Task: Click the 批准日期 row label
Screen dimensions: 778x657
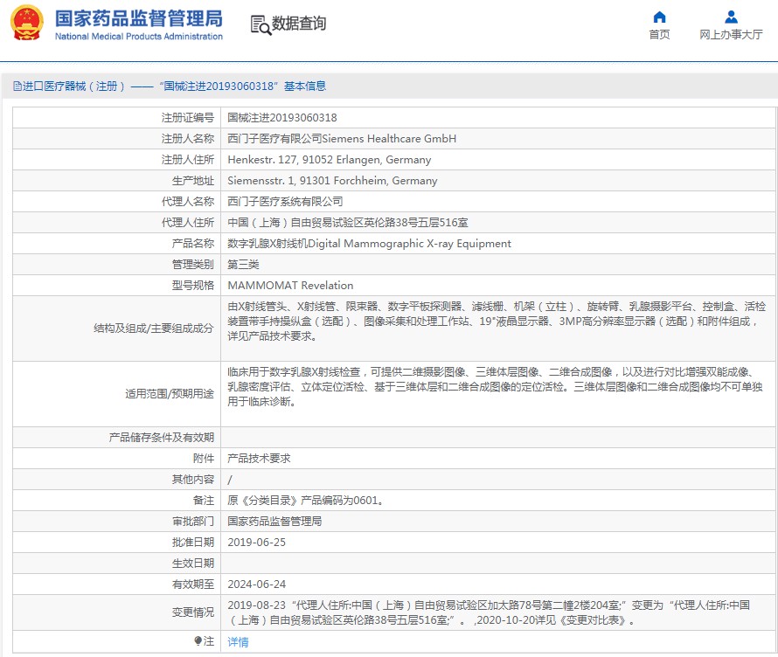Action: [193, 542]
